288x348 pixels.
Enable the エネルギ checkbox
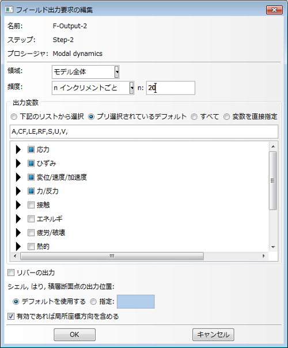[x=31, y=219]
